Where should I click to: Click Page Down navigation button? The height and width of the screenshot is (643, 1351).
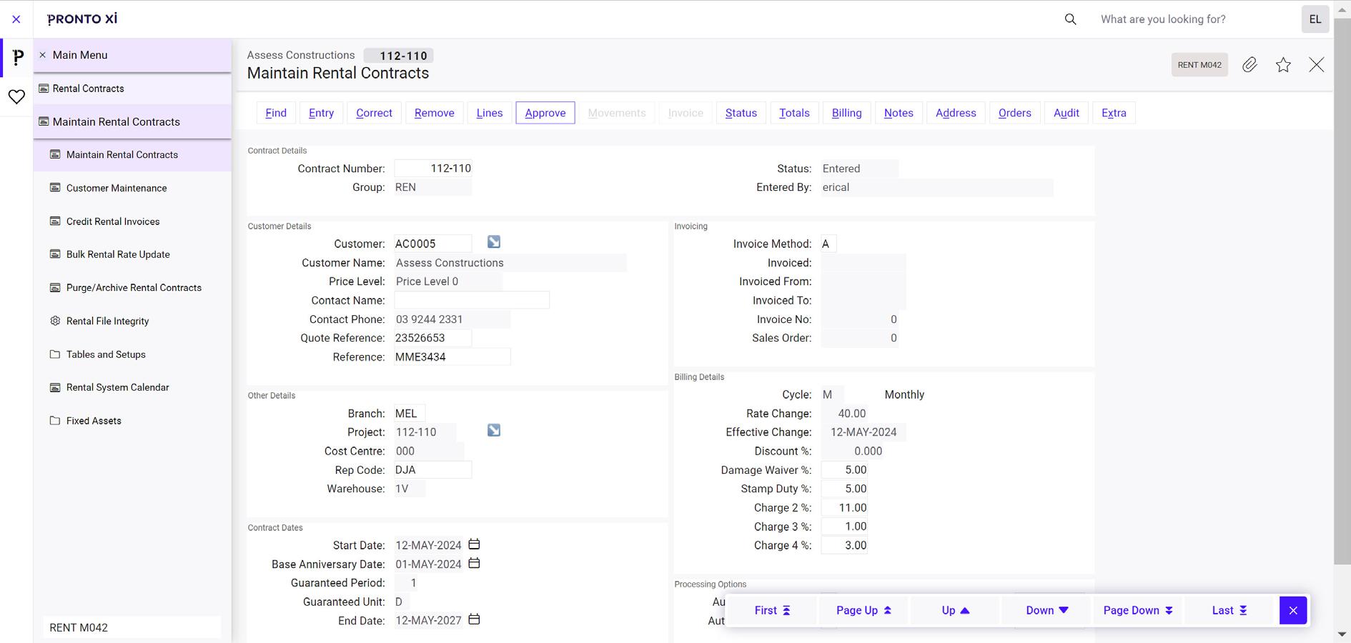tap(1138, 610)
